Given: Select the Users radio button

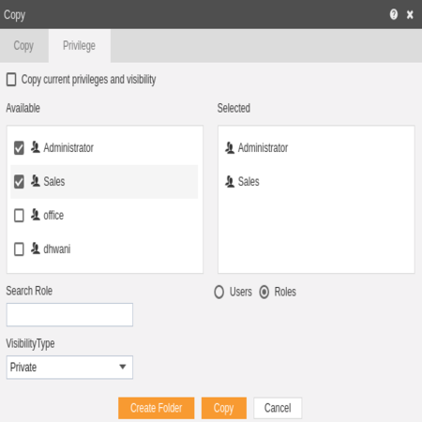Looking at the screenshot, I should point(219,292).
